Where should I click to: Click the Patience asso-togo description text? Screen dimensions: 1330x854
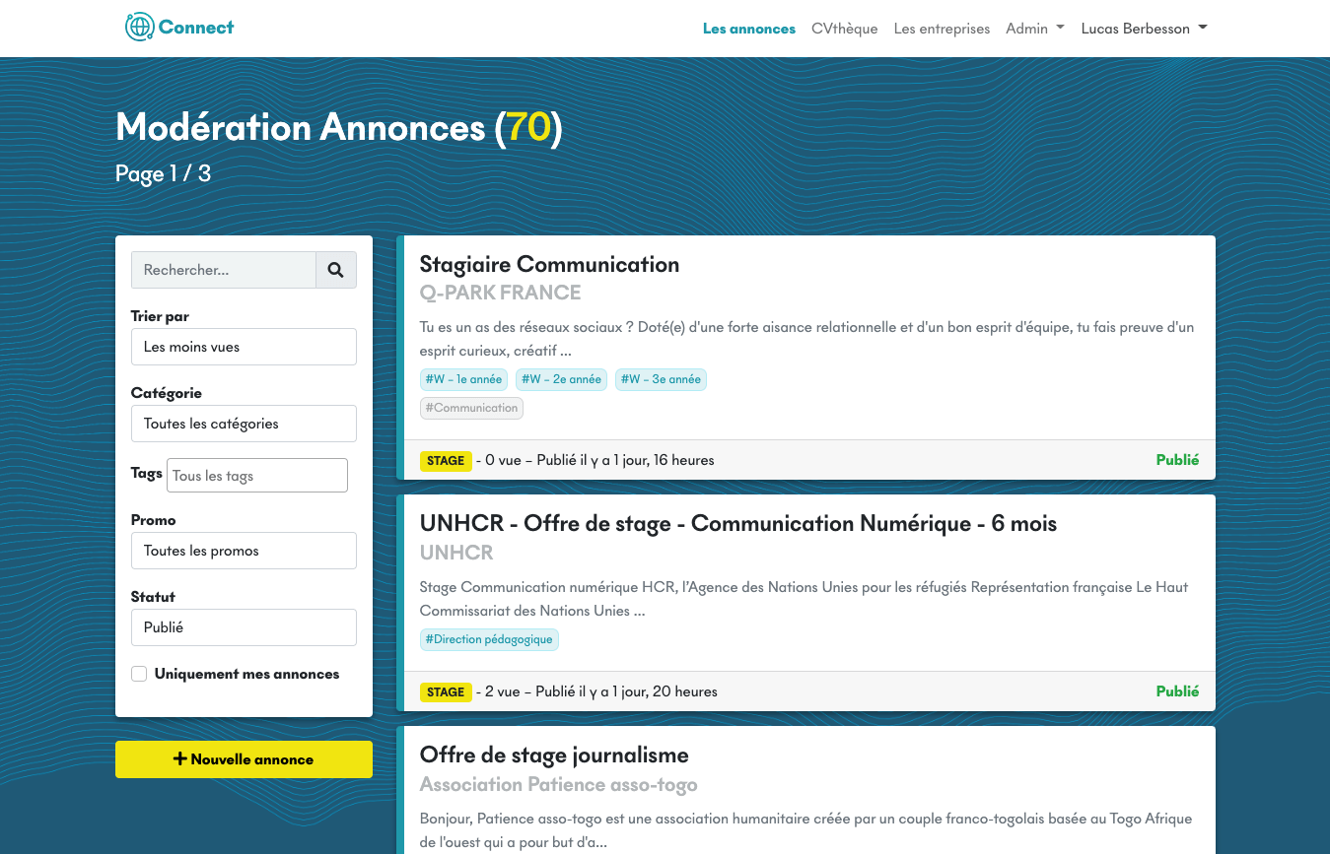[x=805, y=830]
